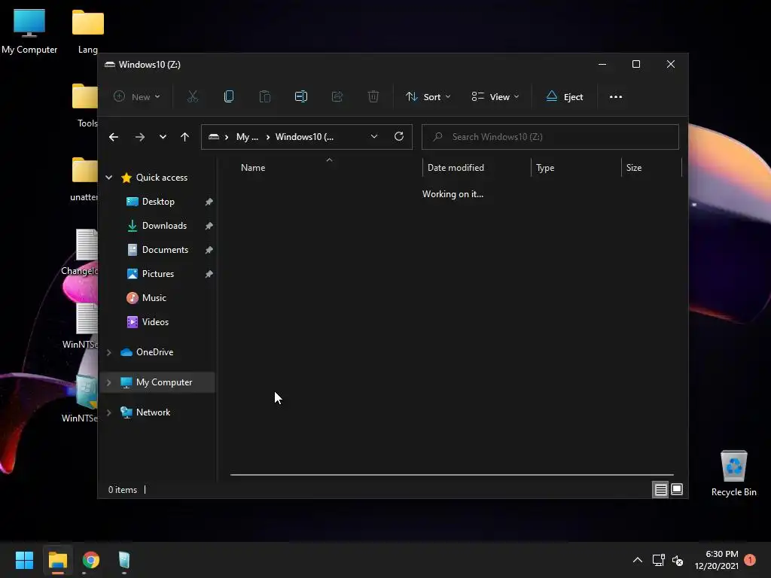Open the View dropdown
The image size is (771, 578).
coord(495,97)
